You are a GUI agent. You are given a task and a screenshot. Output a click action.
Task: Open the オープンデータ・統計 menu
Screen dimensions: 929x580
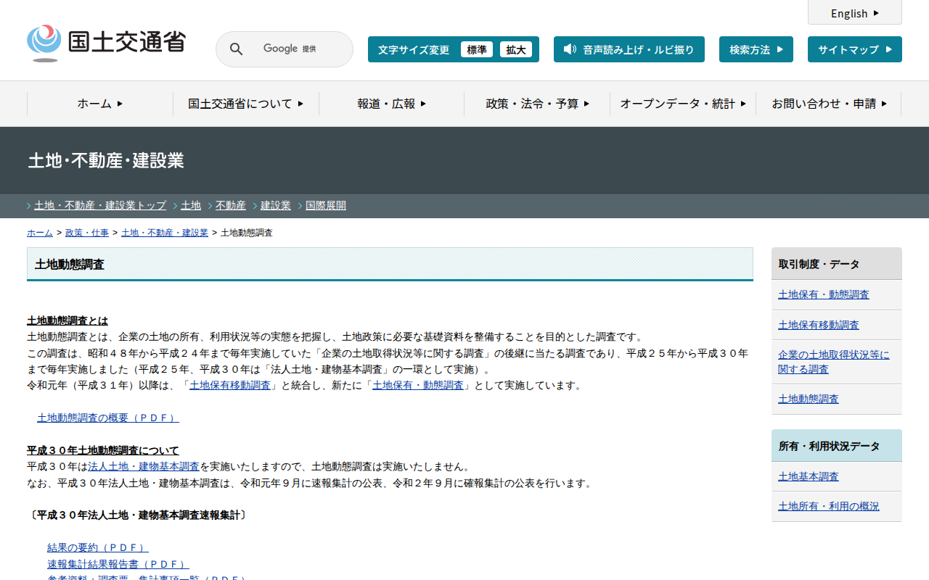(x=683, y=104)
